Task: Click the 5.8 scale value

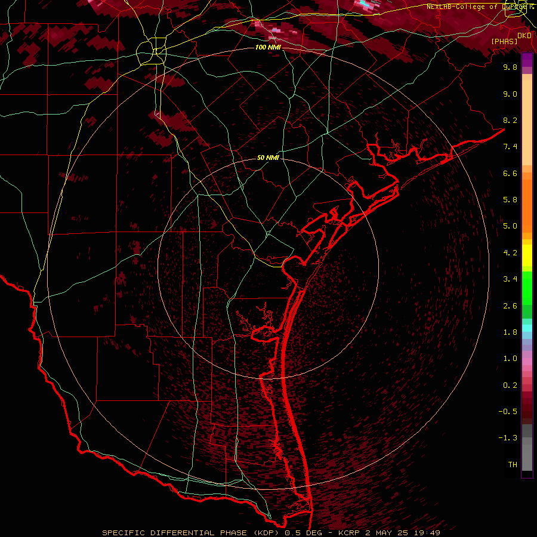Action: [510, 200]
